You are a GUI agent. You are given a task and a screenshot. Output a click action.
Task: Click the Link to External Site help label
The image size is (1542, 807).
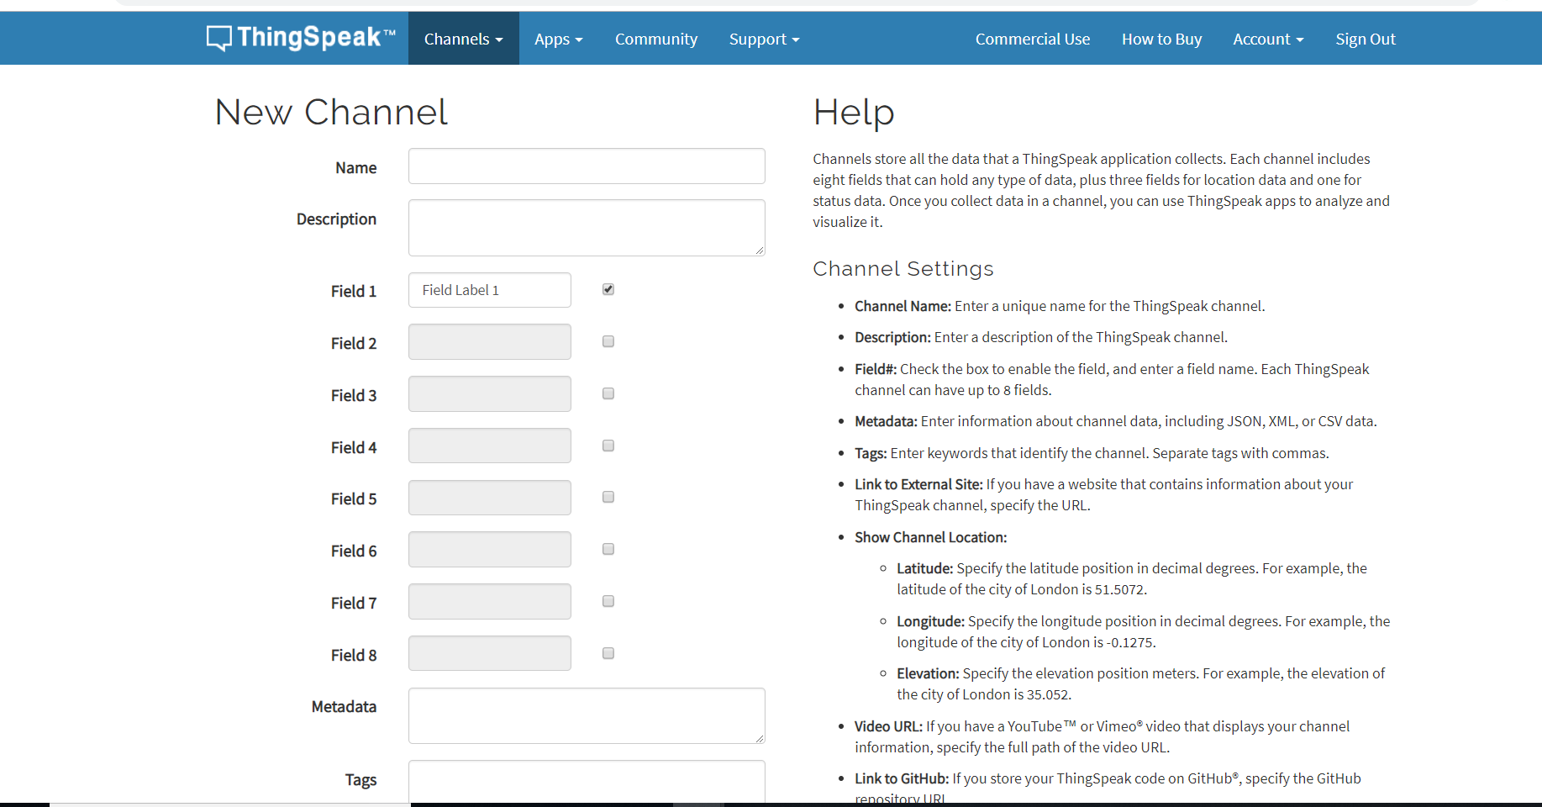click(918, 484)
